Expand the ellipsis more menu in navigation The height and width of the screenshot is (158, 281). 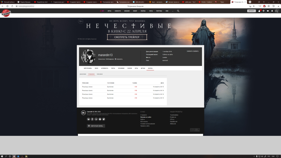173,11
